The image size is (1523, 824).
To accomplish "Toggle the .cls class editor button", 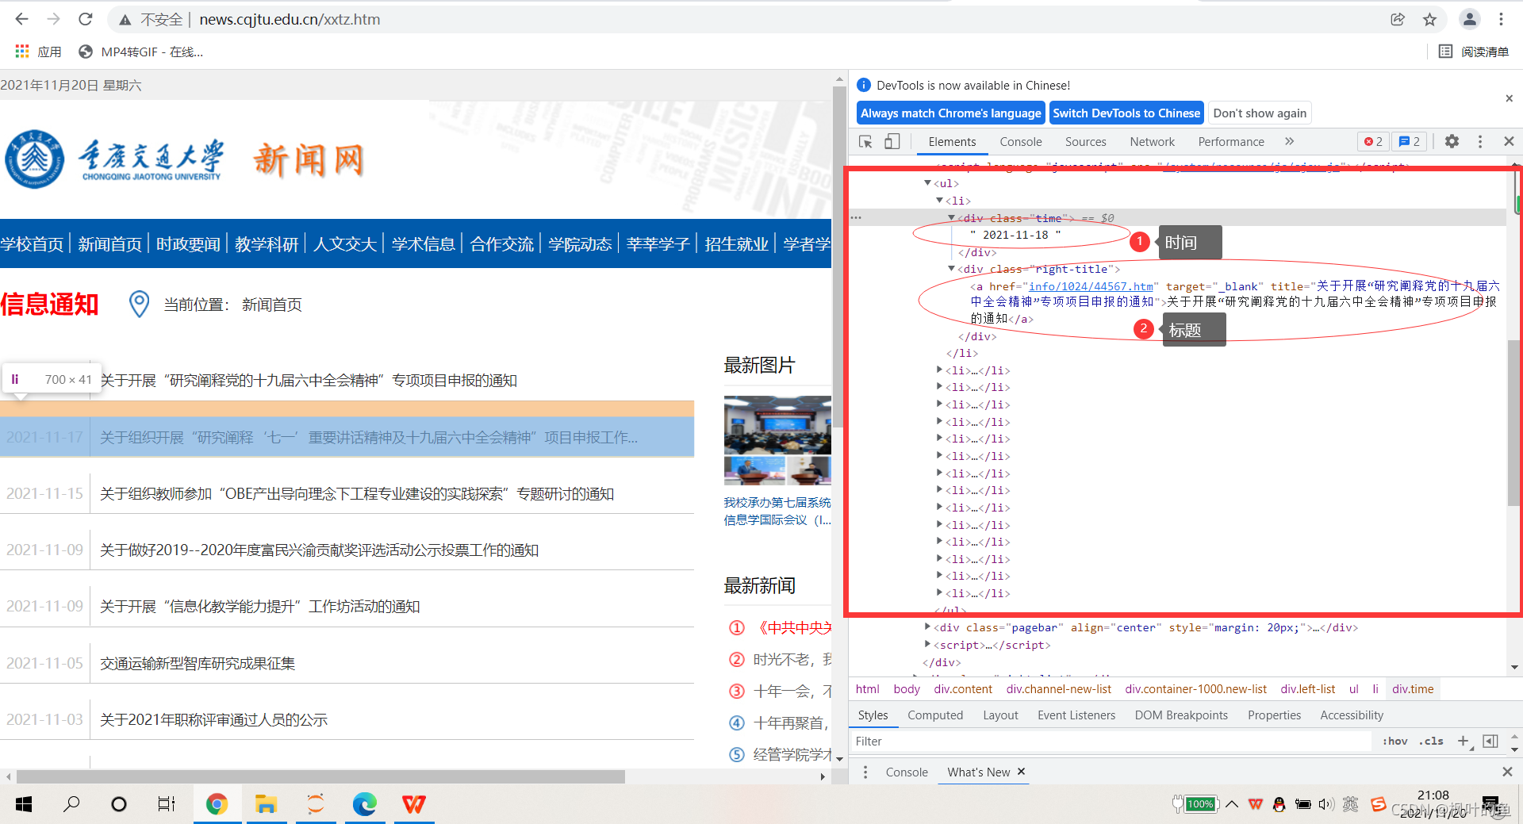I will click(1431, 742).
